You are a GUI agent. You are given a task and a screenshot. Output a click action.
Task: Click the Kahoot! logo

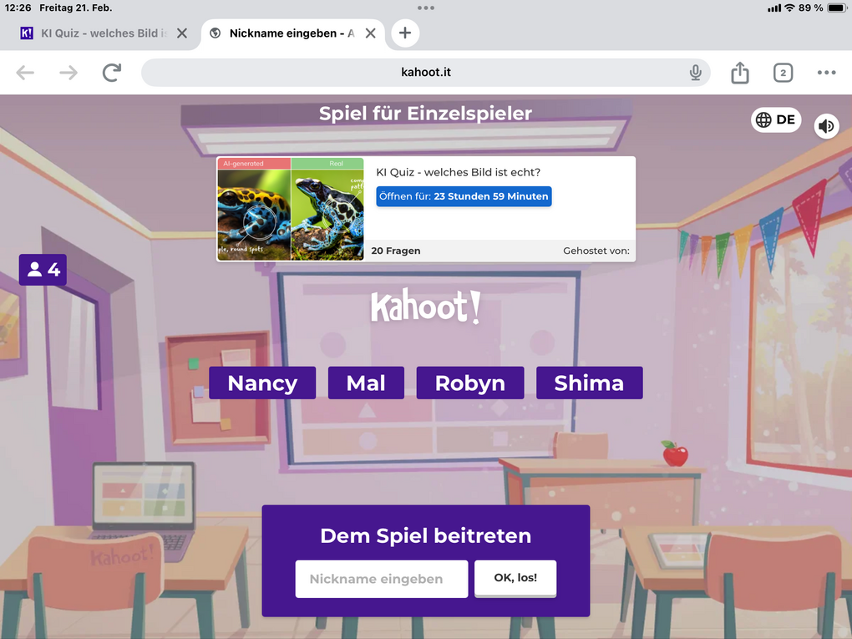[425, 307]
